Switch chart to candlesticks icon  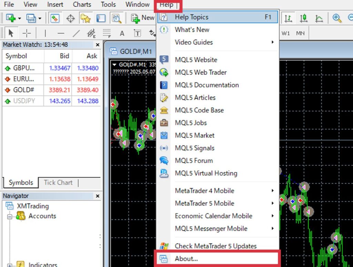(x=303, y=18)
